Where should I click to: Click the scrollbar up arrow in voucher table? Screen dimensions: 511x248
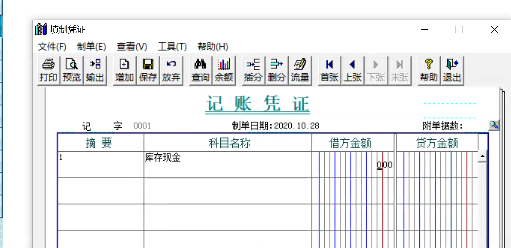pyautogui.click(x=482, y=157)
